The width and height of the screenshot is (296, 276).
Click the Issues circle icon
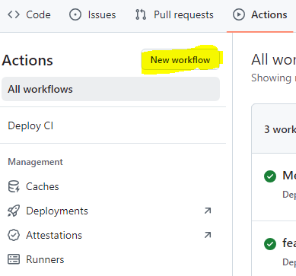click(x=75, y=14)
